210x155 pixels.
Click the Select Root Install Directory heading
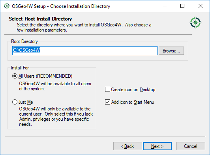40,19
